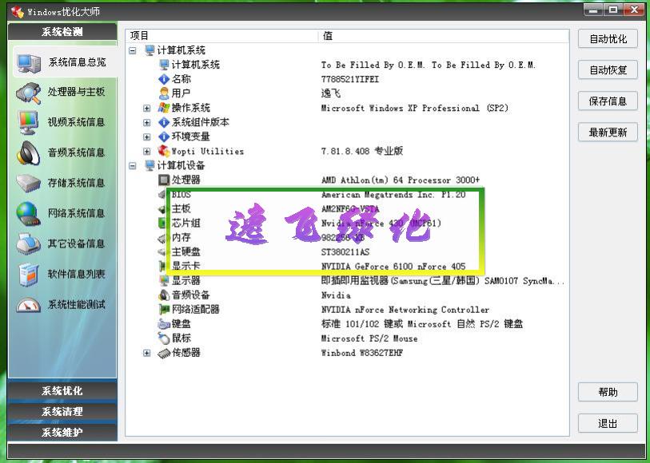Collapse the 计算机设备 tree node
Viewport: 650px width, 463px height.
133,166
